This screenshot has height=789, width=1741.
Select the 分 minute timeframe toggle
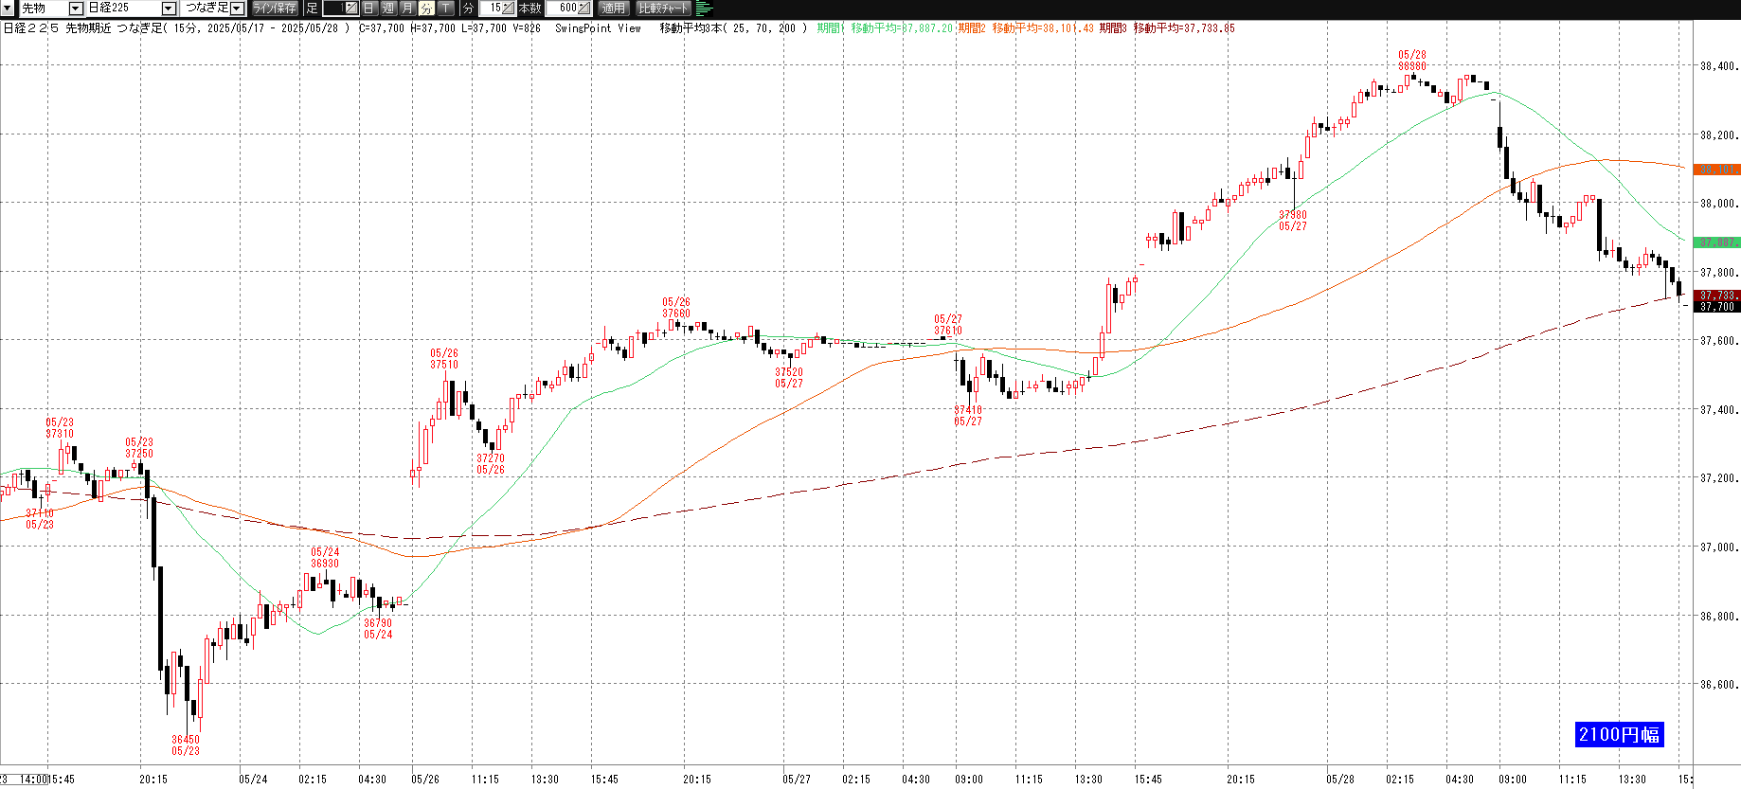pos(426,9)
